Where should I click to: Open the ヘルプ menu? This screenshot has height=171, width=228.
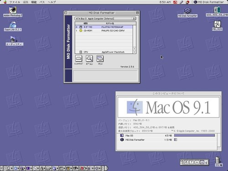52,2
